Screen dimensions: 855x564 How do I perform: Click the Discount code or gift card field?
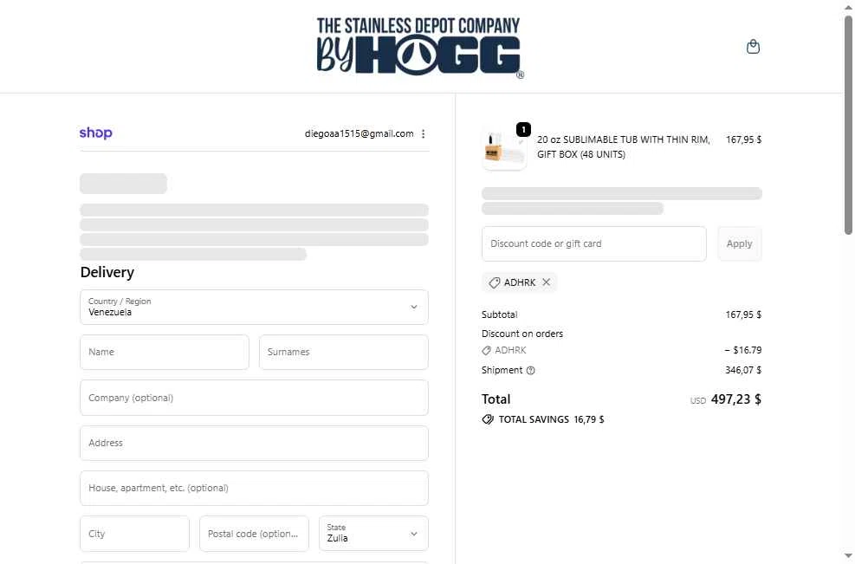point(593,243)
